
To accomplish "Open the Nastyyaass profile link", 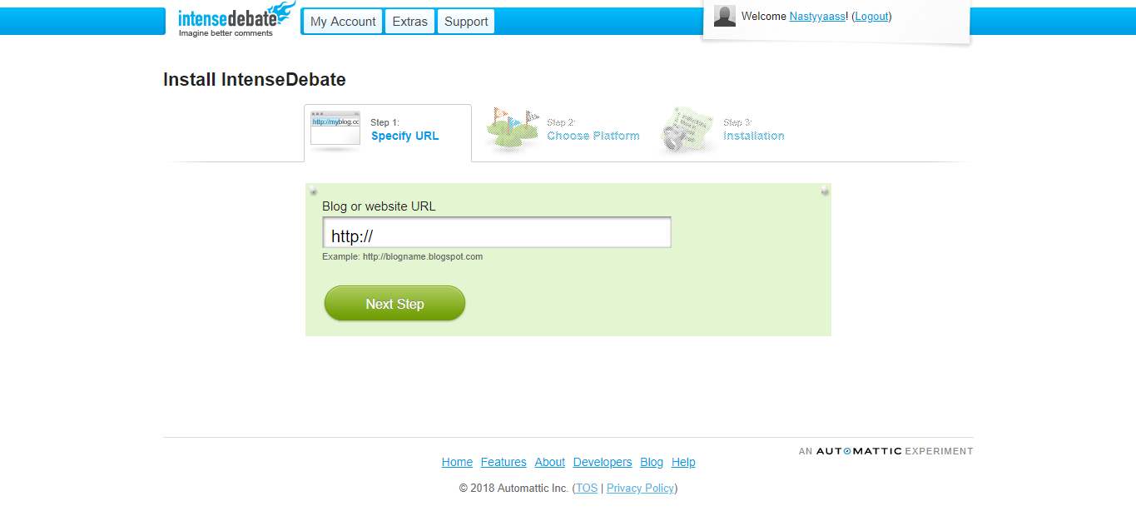I will [817, 17].
